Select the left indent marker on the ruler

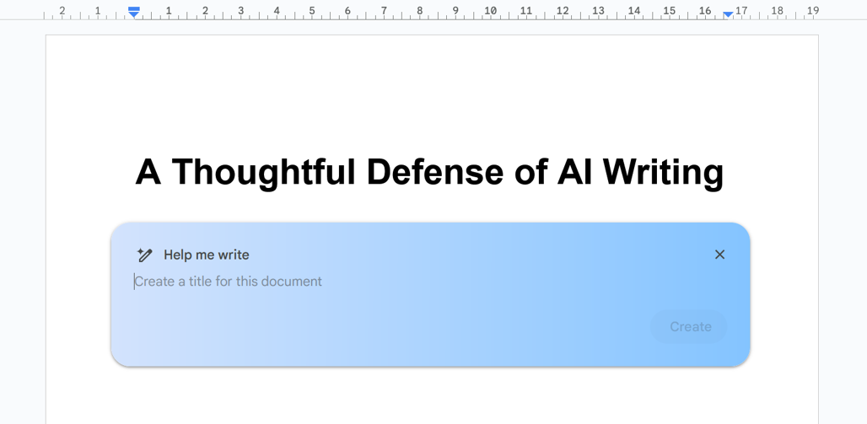(x=134, y=12)
